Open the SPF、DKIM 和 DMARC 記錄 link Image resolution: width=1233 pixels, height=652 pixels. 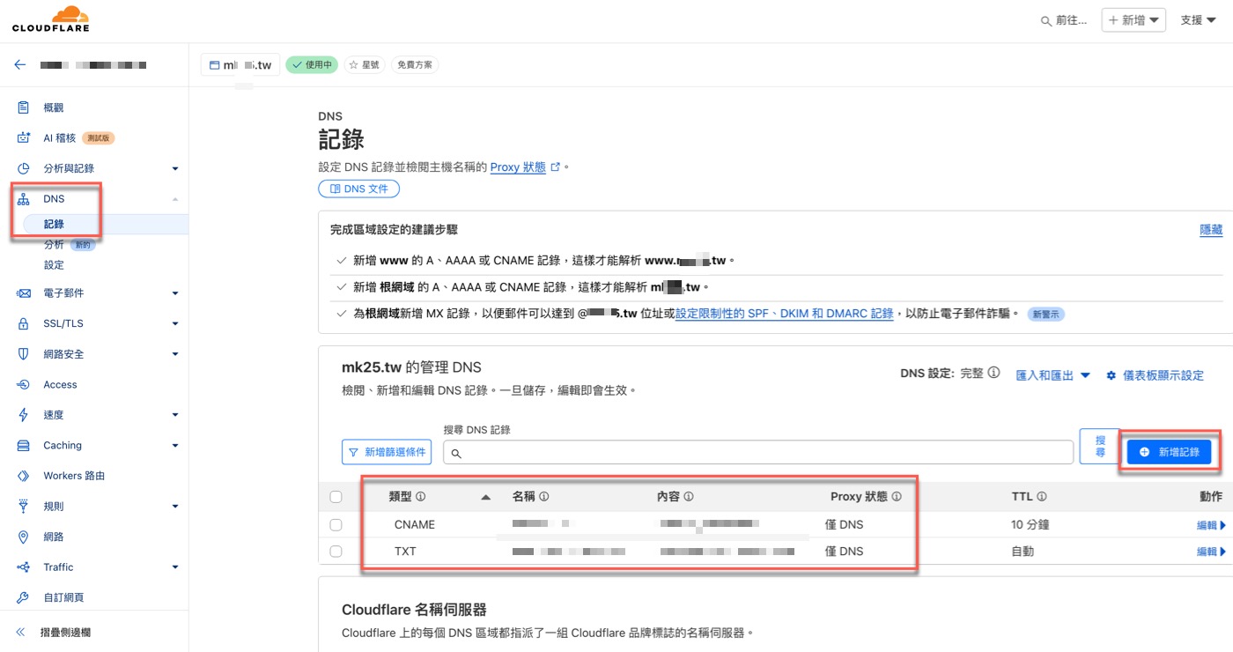[784, 314]
